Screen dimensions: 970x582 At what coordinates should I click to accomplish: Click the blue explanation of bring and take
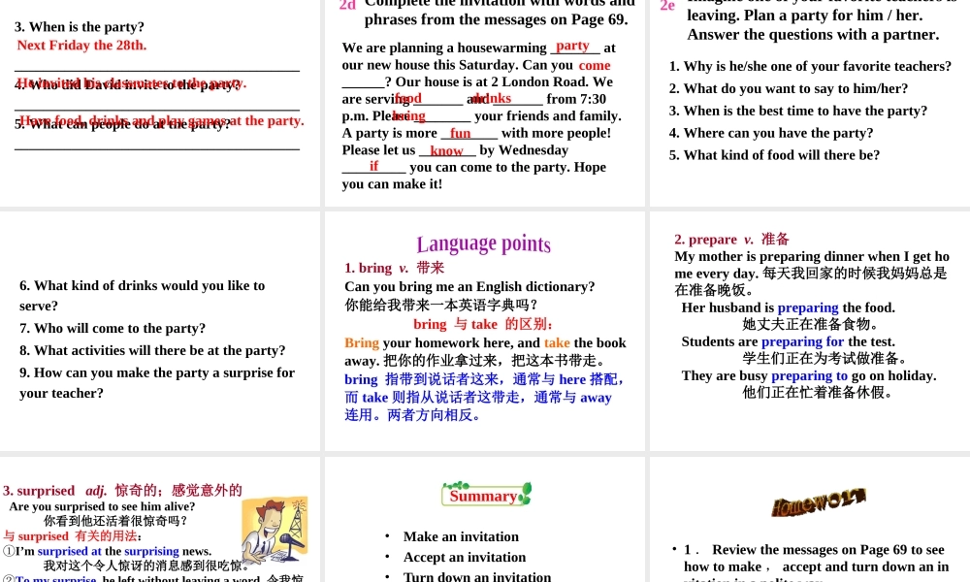click(484, 397)
